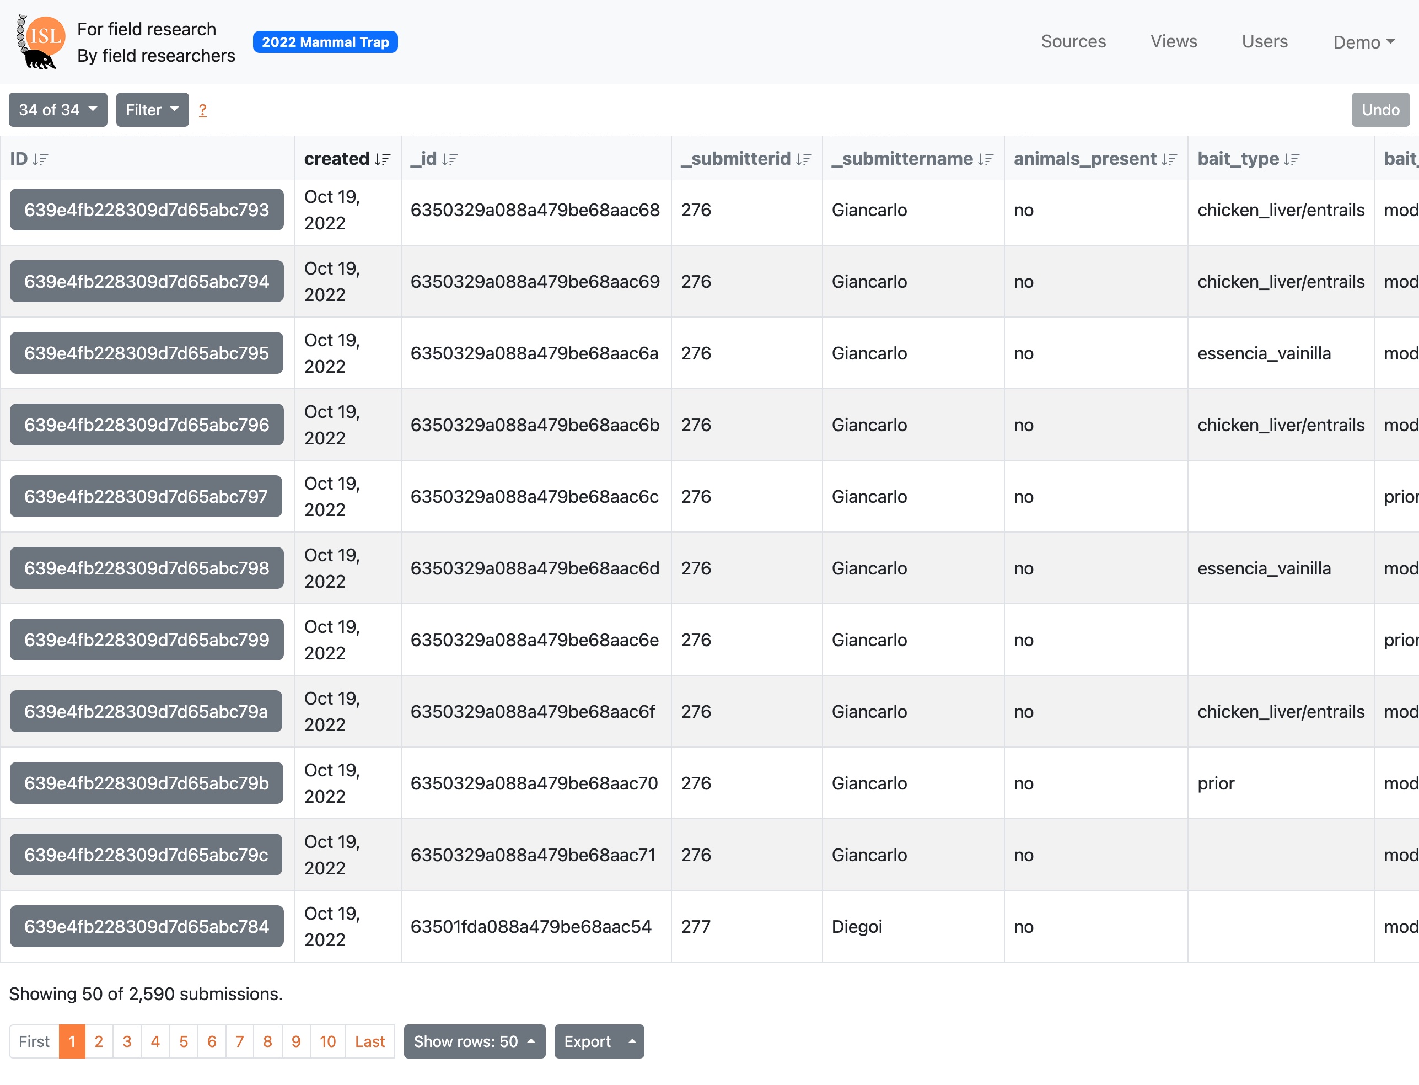Click the ISL lemur logo
1419x1085 pixels.
(41, 42)
